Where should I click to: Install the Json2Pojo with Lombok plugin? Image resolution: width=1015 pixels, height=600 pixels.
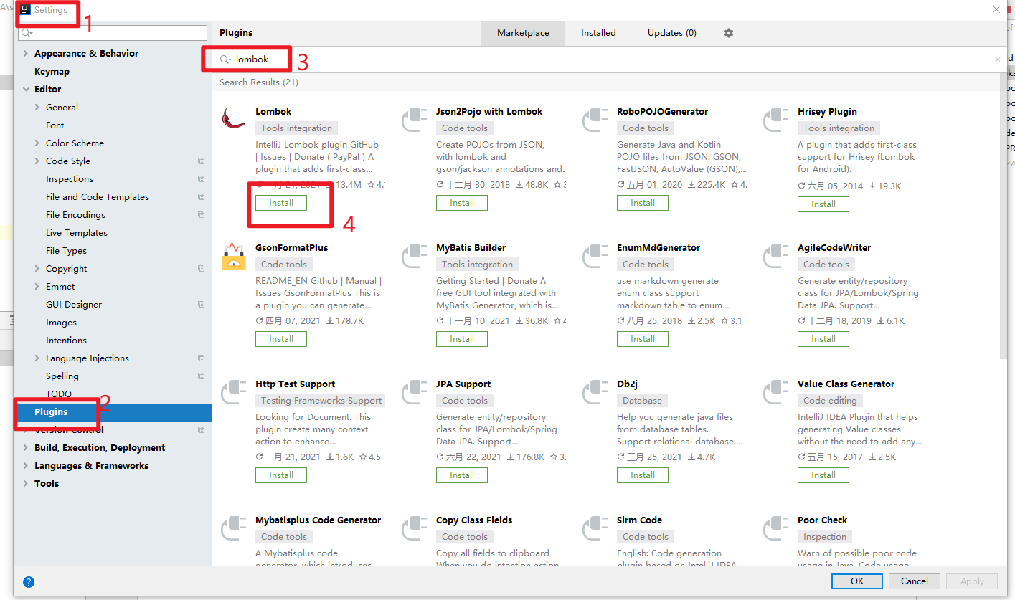point(462,203)
